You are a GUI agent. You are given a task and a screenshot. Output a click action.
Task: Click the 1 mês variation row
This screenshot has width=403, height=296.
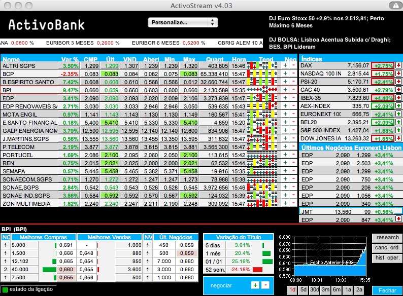[239, 253]
